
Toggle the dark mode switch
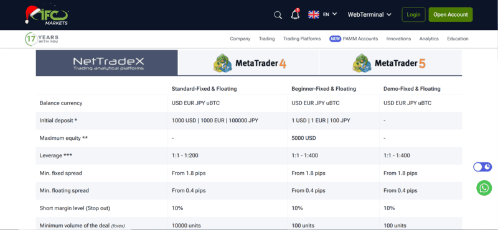[x=482, y=167]
